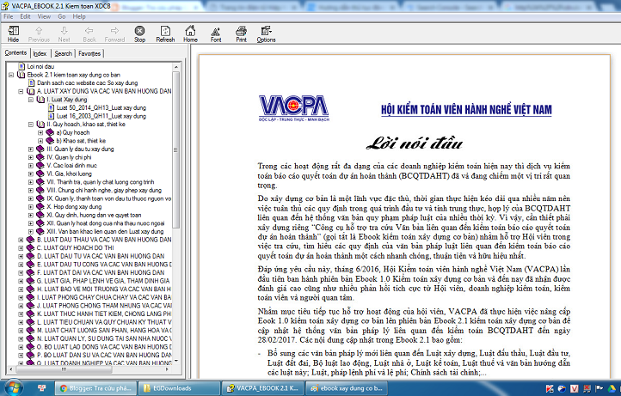The height and width of the screenshot is (396, 621).
Task: Collapse Ebook 2.1 kiem toan xay dung node
Action: click(11, 75)
